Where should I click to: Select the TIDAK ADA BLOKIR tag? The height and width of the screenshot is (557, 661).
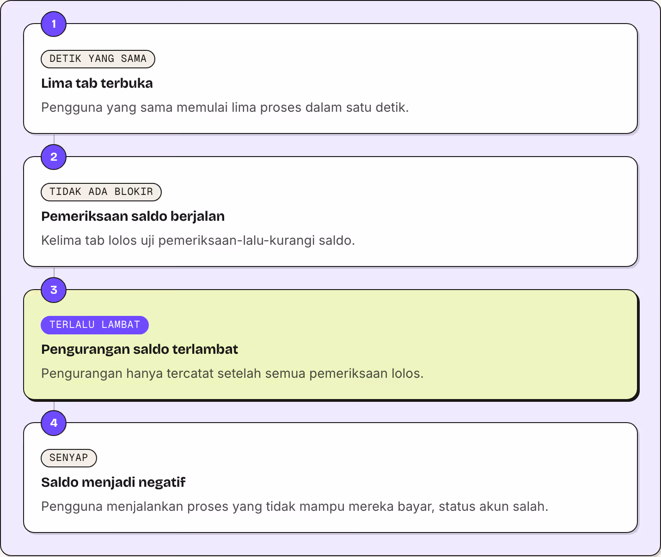[x=101, y=192]
